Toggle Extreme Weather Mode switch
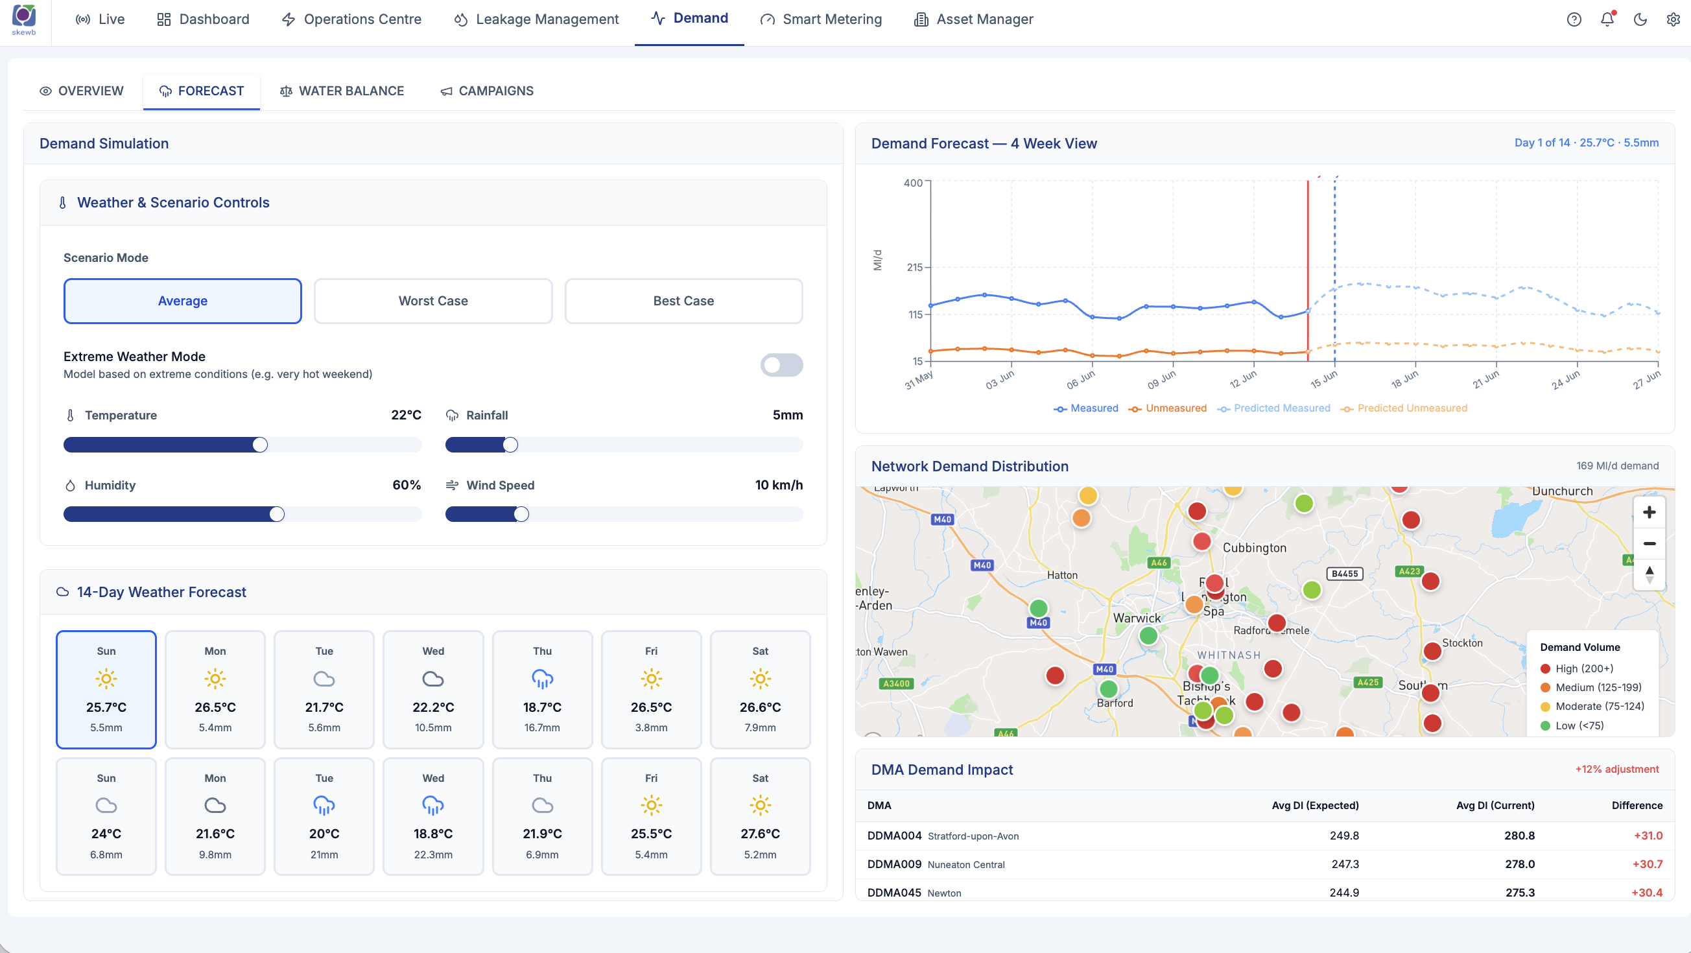Viewport: 1691px width, 953px height. pos(781,365)
